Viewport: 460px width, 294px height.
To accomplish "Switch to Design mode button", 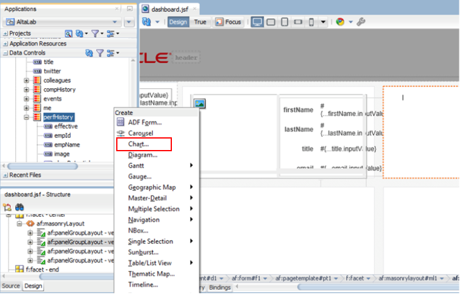I will pyautogui.click(x=178, y=22).
